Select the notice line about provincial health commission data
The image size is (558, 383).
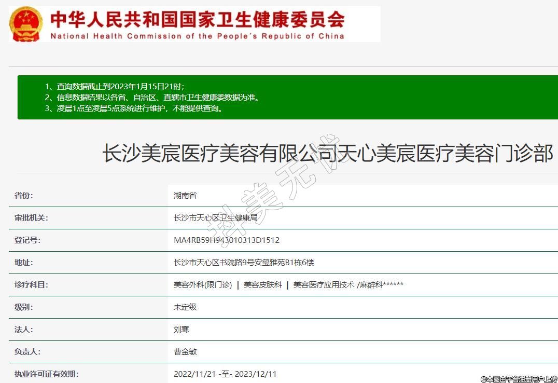click(151, 97)
